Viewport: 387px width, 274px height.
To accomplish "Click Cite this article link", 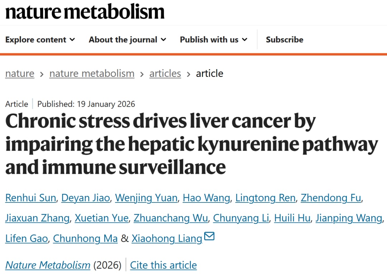I will (163, 265).
